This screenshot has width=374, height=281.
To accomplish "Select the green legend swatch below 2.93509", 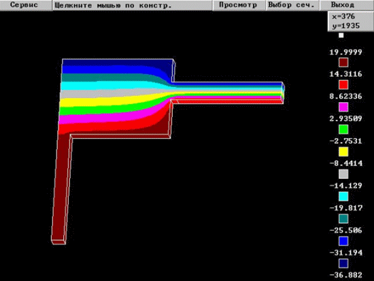I will 343,129.
